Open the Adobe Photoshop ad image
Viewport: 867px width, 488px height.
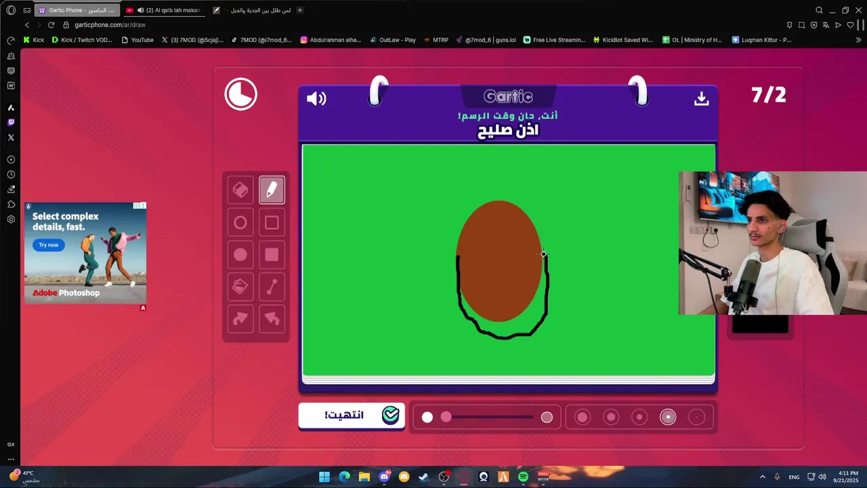85,253
